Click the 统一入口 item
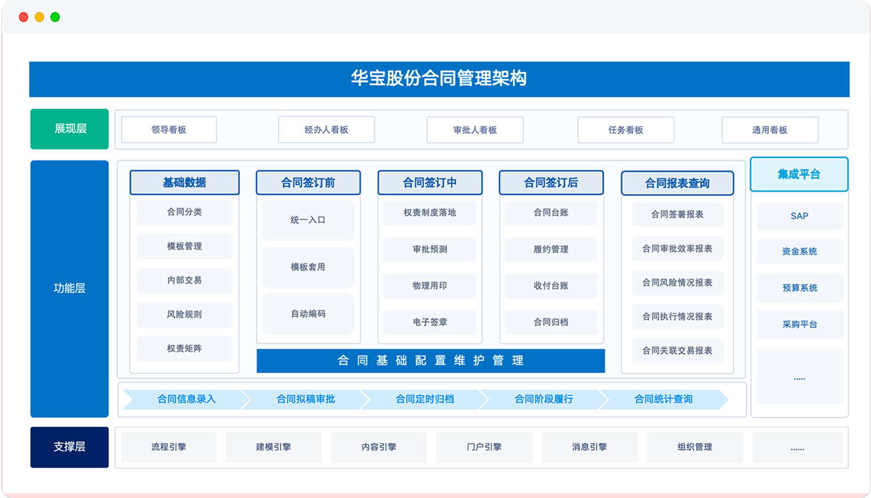 (308, 220)
